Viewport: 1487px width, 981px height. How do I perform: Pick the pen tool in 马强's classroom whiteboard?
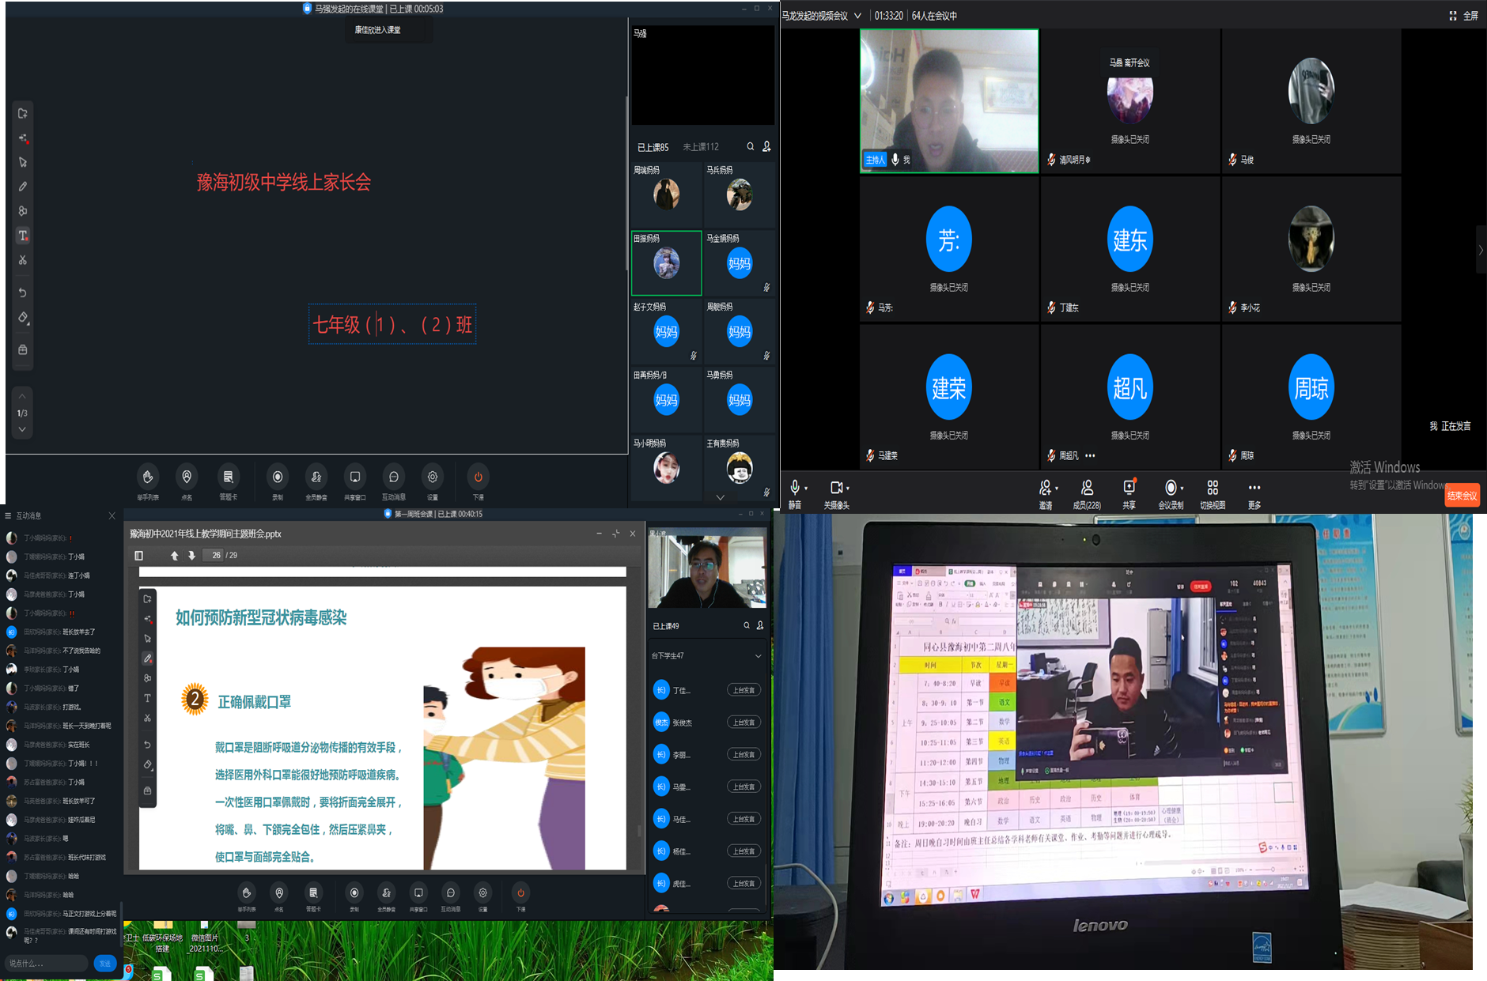[x=23, y=187]
